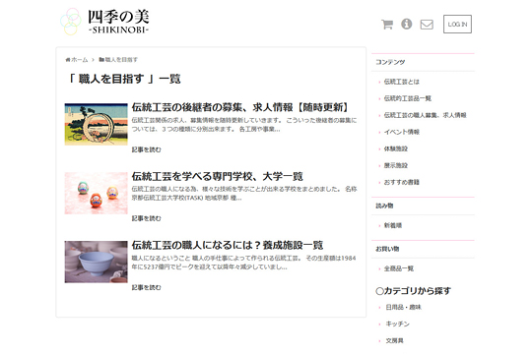Open 新着順 under 読み物
Screen dimensions: 532x354
tap(392, 225)
